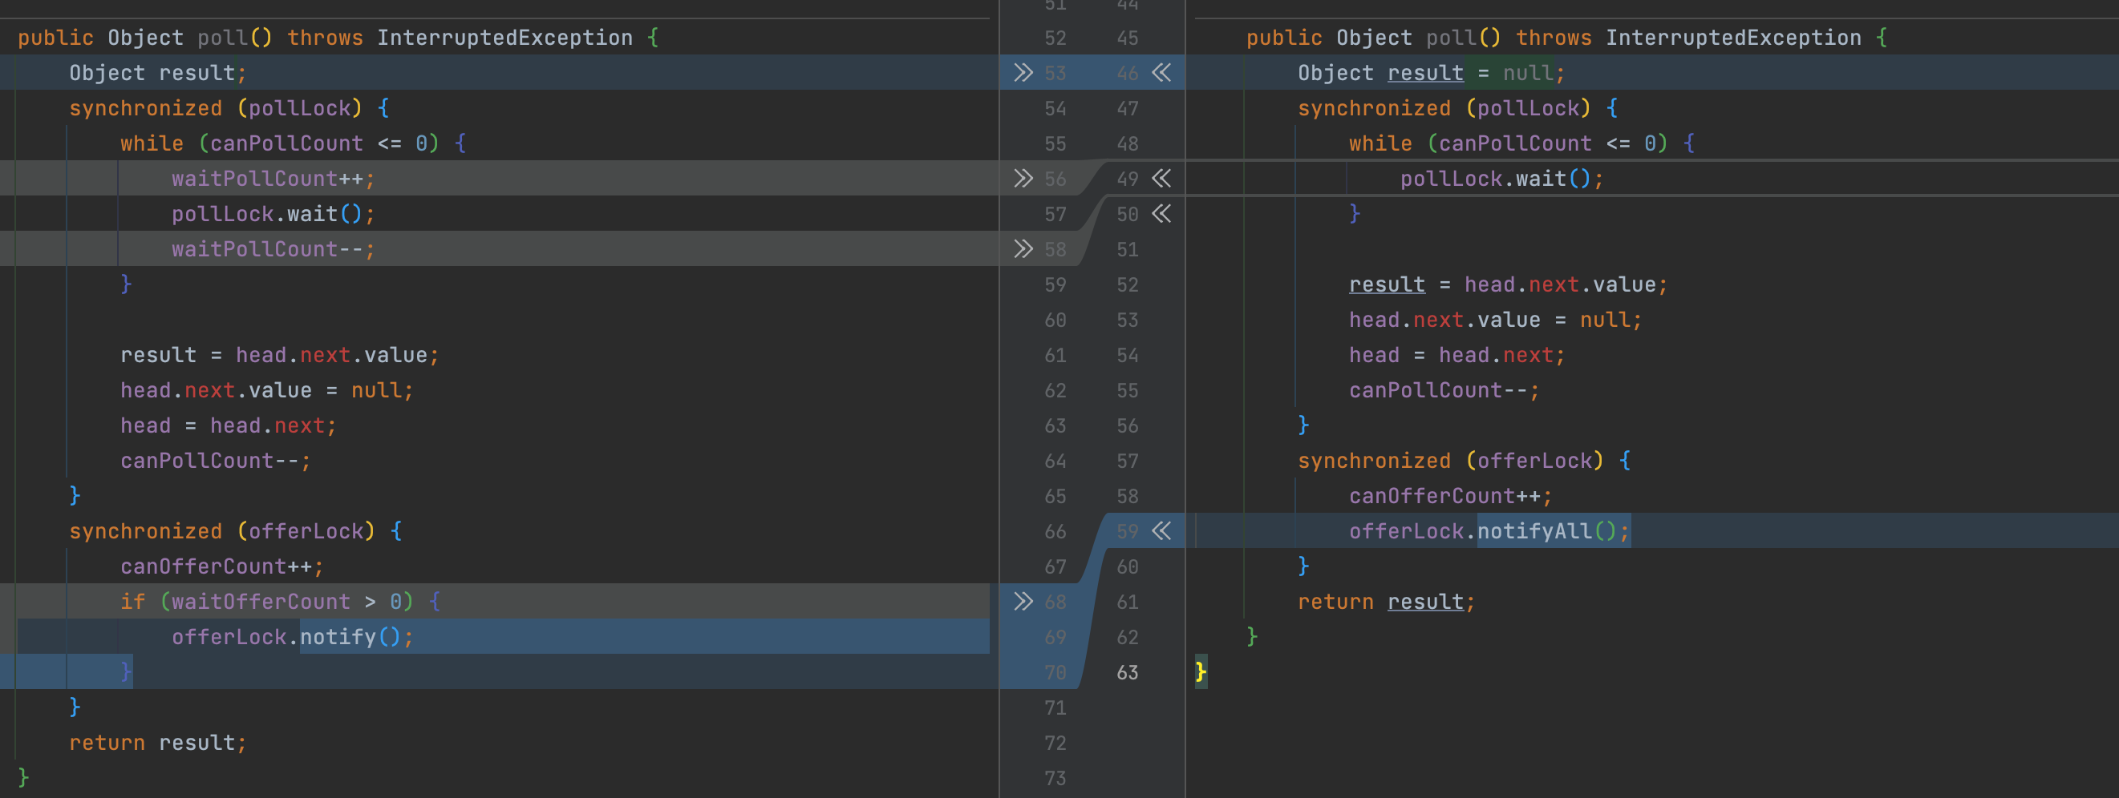Click right gutter line number 63
This screenshot has width=2119, height=798.
point(1128,672)
